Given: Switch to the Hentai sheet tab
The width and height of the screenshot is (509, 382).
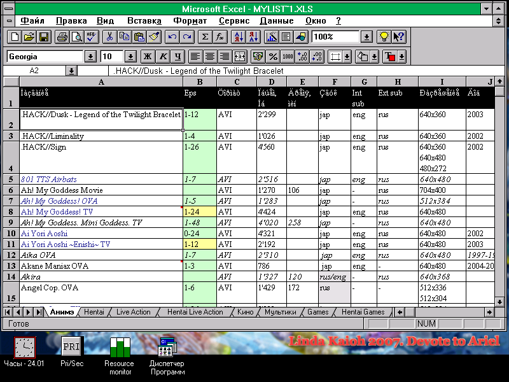Looking at the screenshot, I should (x=94, y=312).
